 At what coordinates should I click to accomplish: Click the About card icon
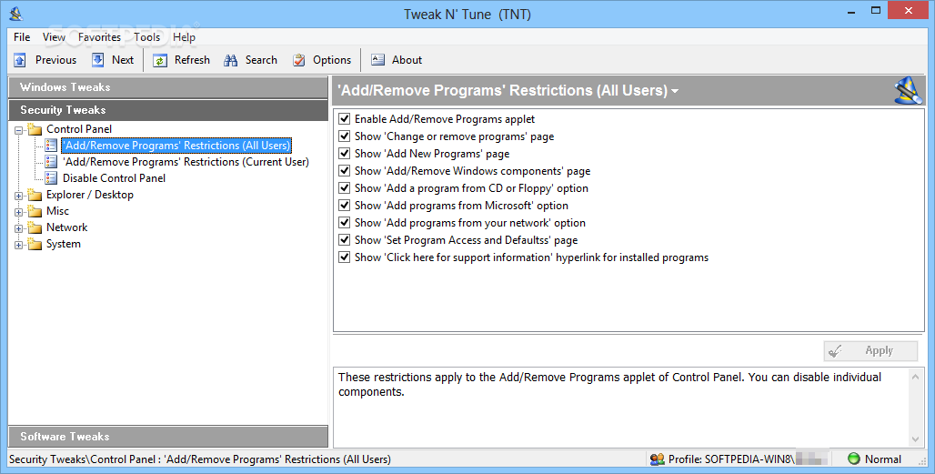[378, 60]
